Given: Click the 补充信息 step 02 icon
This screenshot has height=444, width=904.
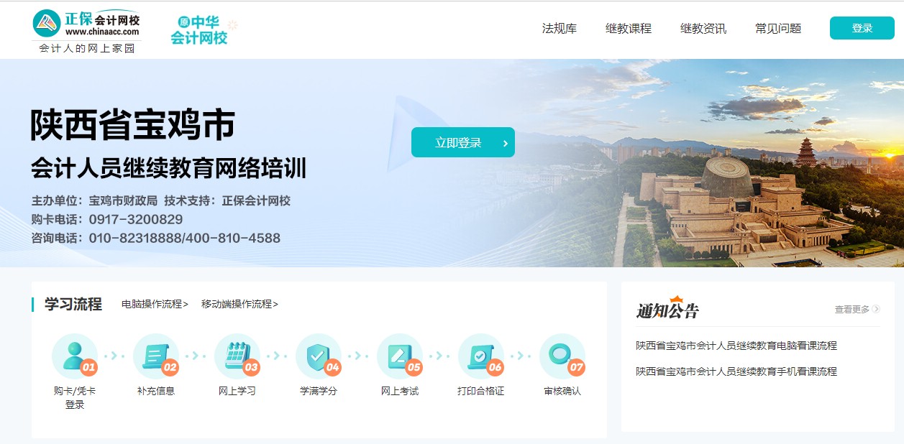Looking at the screenshot, I should tap(156, 356).
